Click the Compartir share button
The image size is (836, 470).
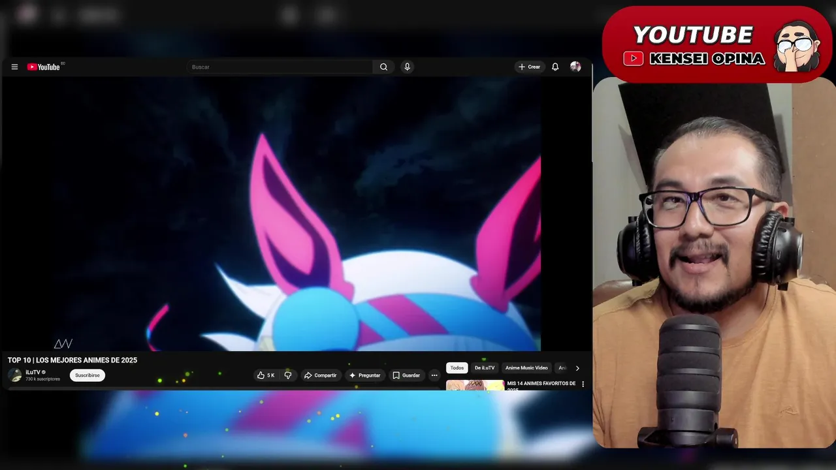pos(320,375)
